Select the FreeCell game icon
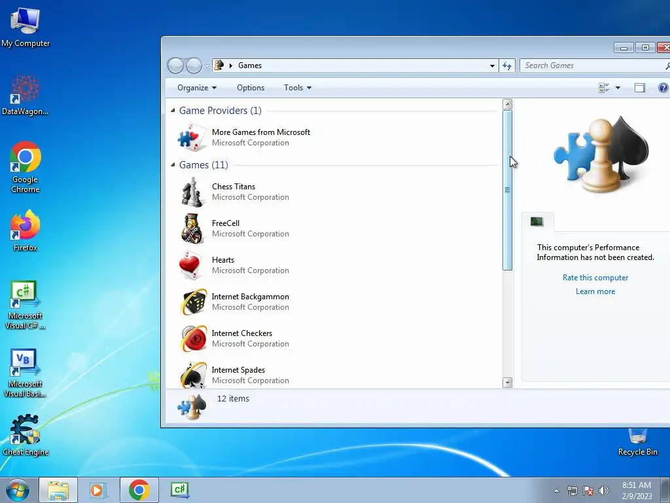 [192, 229]
